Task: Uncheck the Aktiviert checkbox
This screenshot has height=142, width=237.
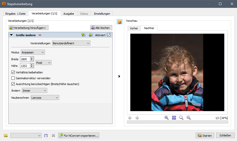Action: pyautogui.click(x=109, y=35)
